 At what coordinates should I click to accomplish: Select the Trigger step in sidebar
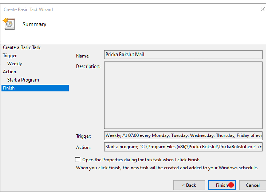coord(10,56)
